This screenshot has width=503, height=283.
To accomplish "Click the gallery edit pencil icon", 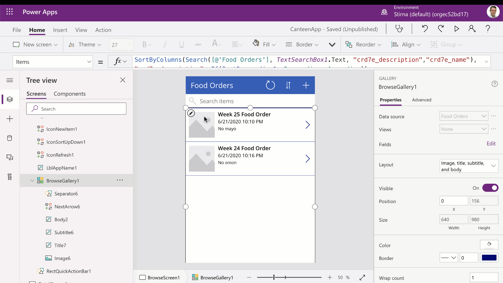I will [x=191, y=113].
